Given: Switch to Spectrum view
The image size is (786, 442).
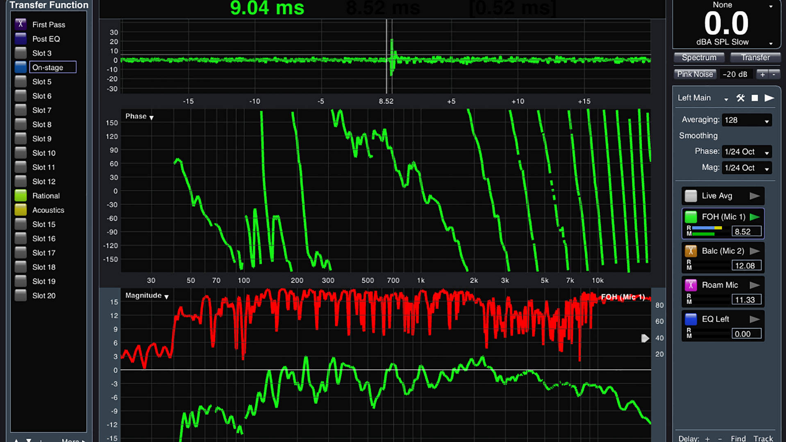Looking at the screenshot, I should click(x=699, y=57).
